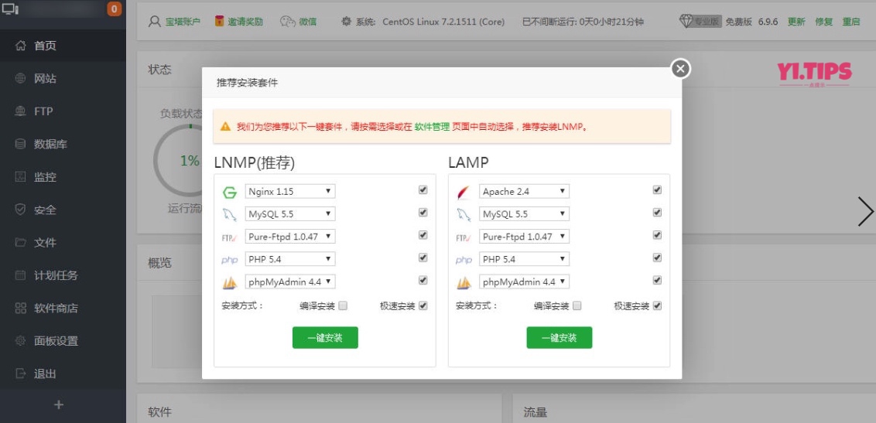
Task: Click the 文件 folder icon in sidebar
Action: (x=21, y=243)
